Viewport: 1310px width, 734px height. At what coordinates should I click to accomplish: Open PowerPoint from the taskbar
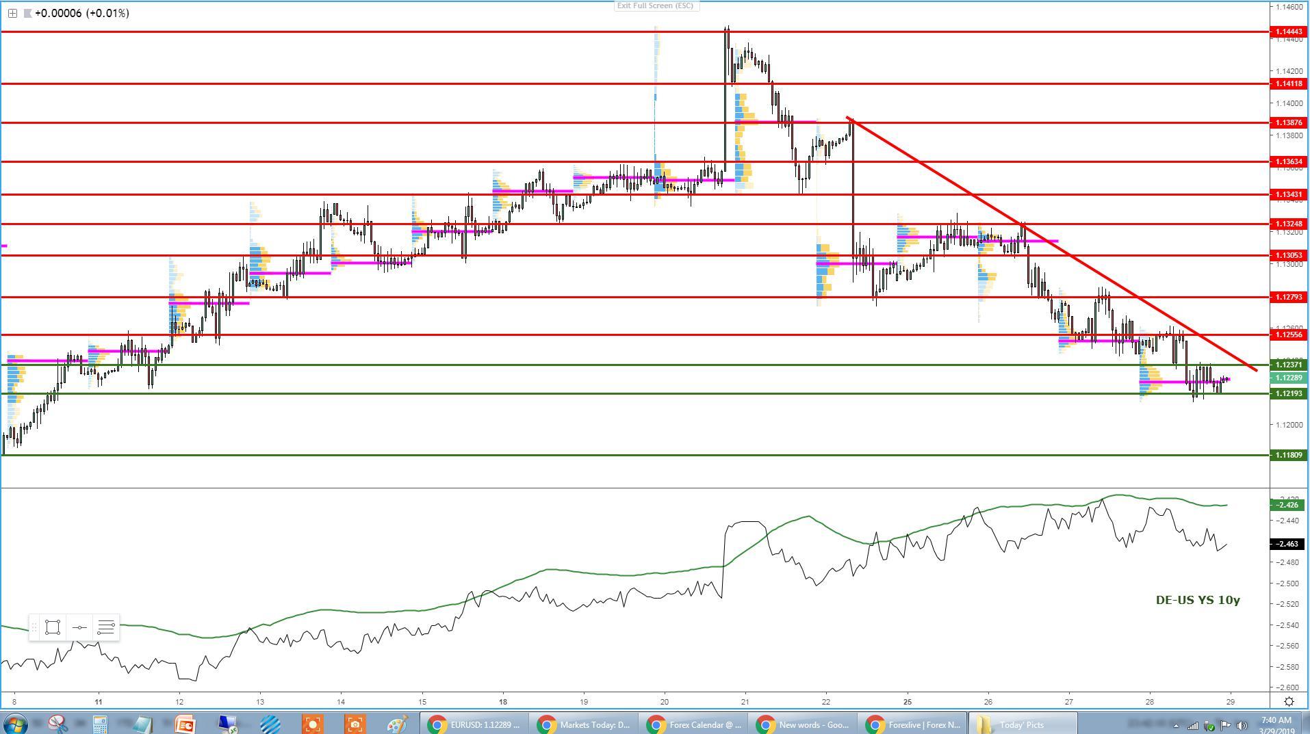185,724
